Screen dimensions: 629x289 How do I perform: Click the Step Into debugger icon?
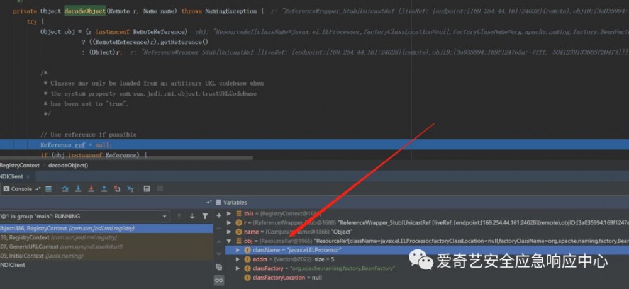[x=78, y=189]
